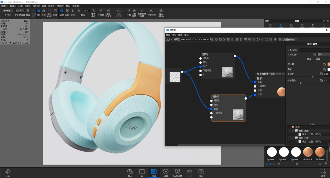Switch material list to grid view
The width and height of the screenshot is (330, 178).
[270, 164]
